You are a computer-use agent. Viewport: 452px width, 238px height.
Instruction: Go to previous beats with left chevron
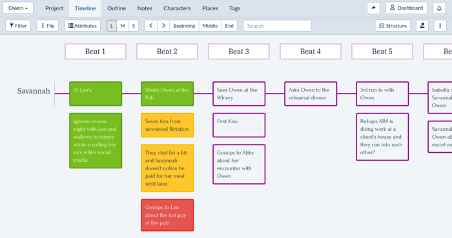click(x=151, y=26)
